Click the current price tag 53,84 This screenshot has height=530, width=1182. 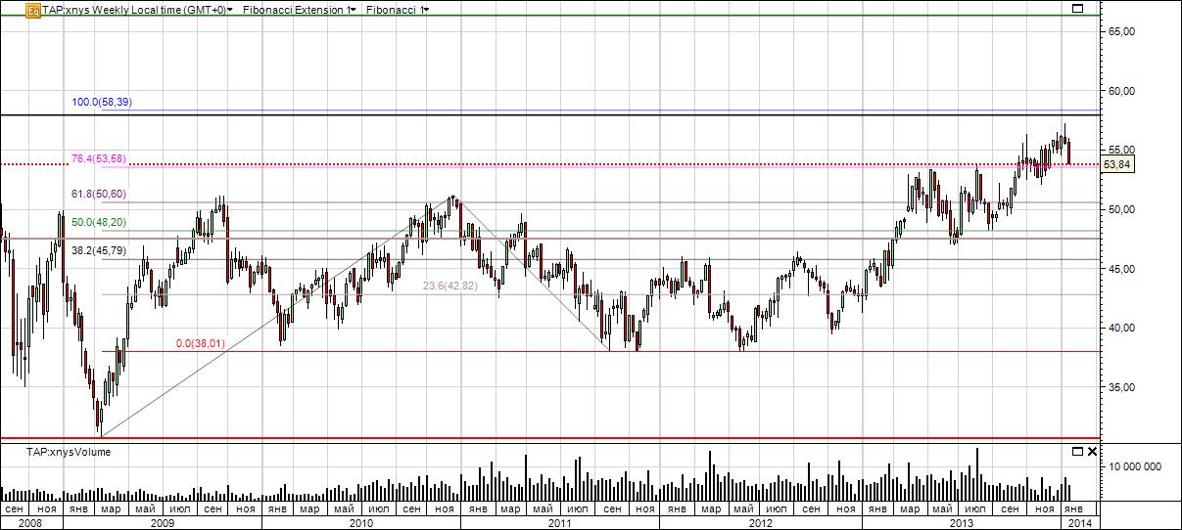1117,164
